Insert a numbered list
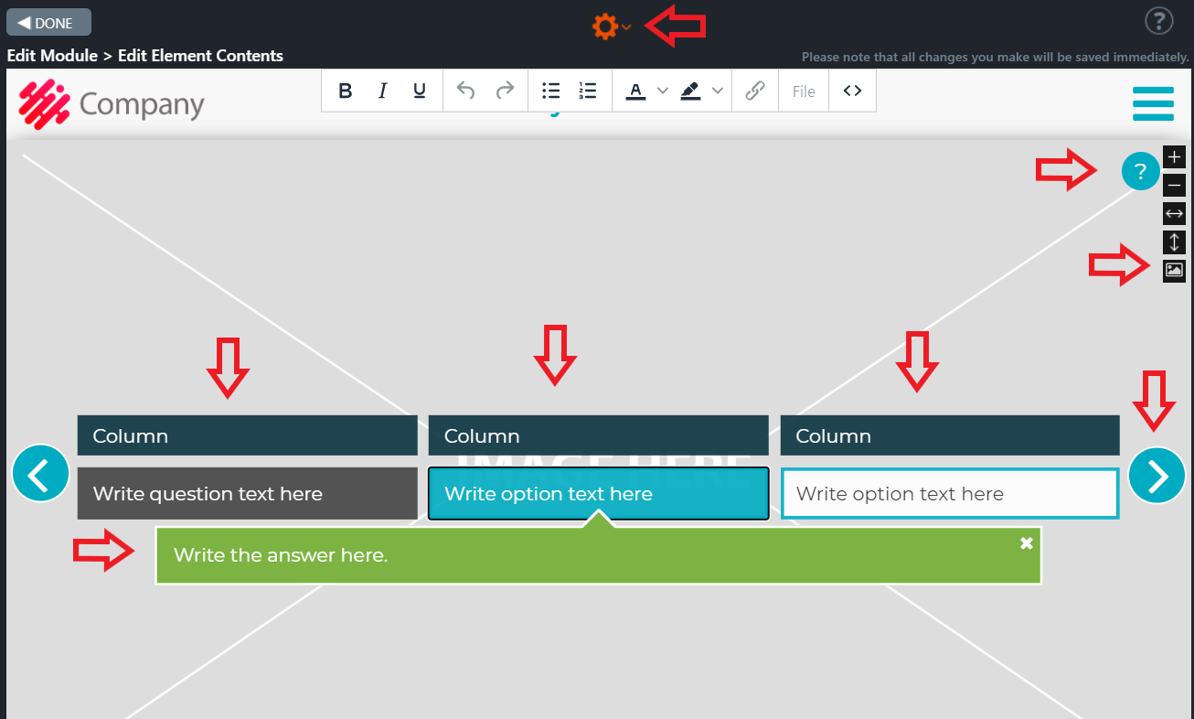The width and height of the screenshot is (1194, 719). [x=588, y=91]
